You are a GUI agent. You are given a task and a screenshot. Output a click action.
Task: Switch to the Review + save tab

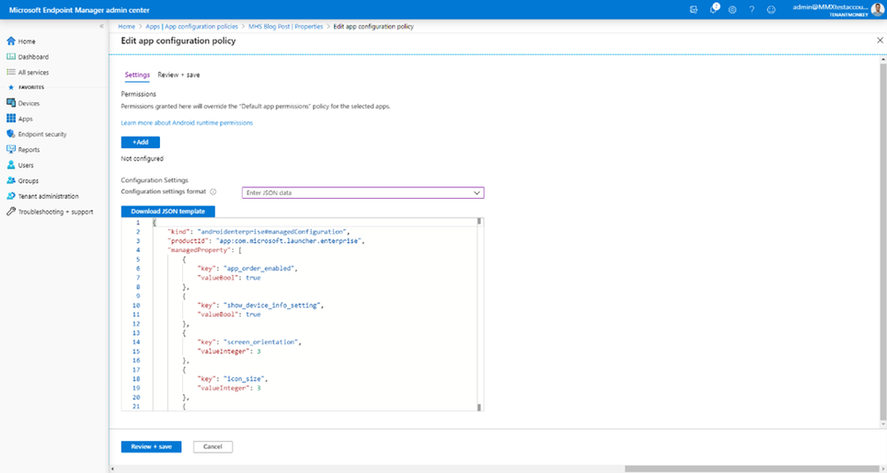pos(179,75)
